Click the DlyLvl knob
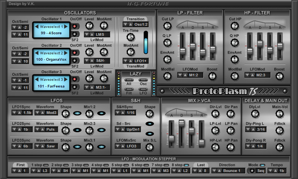Screen dimensions: 298x179 255,114
